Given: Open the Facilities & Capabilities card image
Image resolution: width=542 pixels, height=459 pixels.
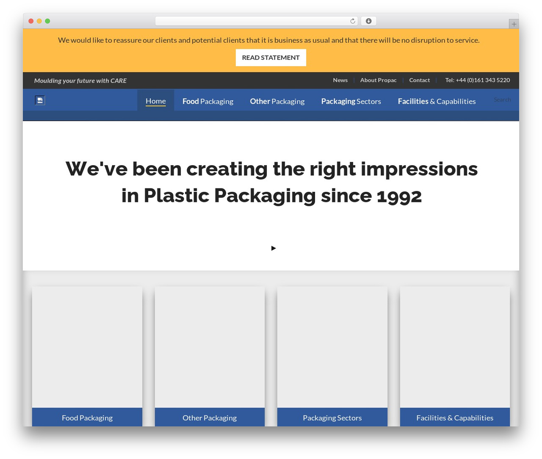Looking at the screenshot, I should tap(455, 347).
